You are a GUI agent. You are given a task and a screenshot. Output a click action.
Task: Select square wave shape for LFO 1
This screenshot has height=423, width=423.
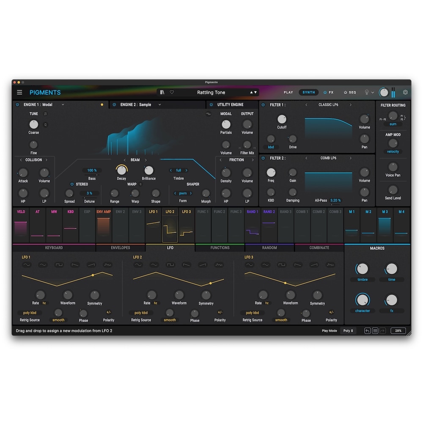[59, 265]
